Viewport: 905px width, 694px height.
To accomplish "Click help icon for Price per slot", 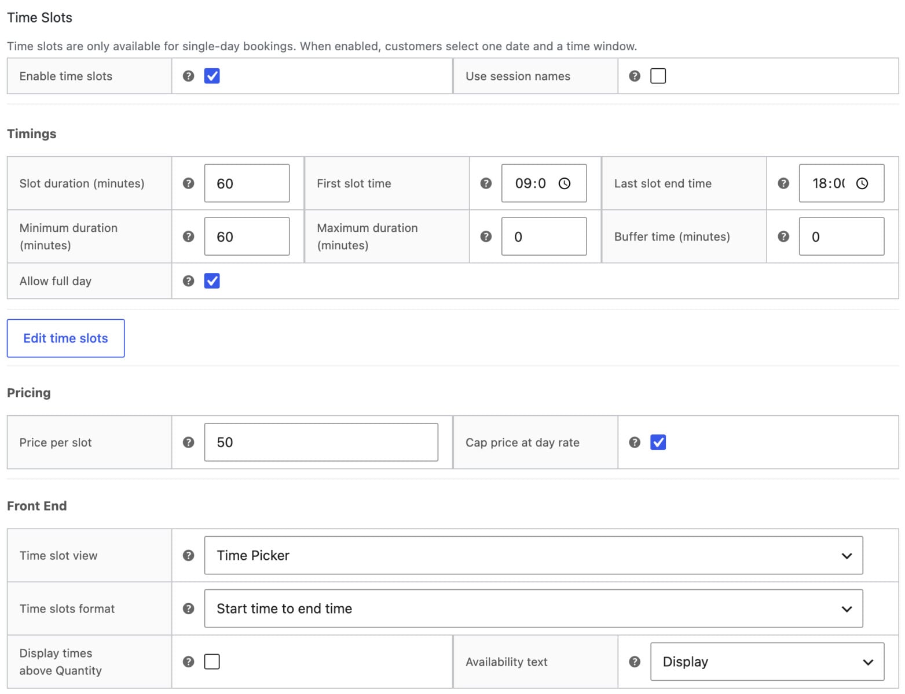I will (x=188, y=442).
